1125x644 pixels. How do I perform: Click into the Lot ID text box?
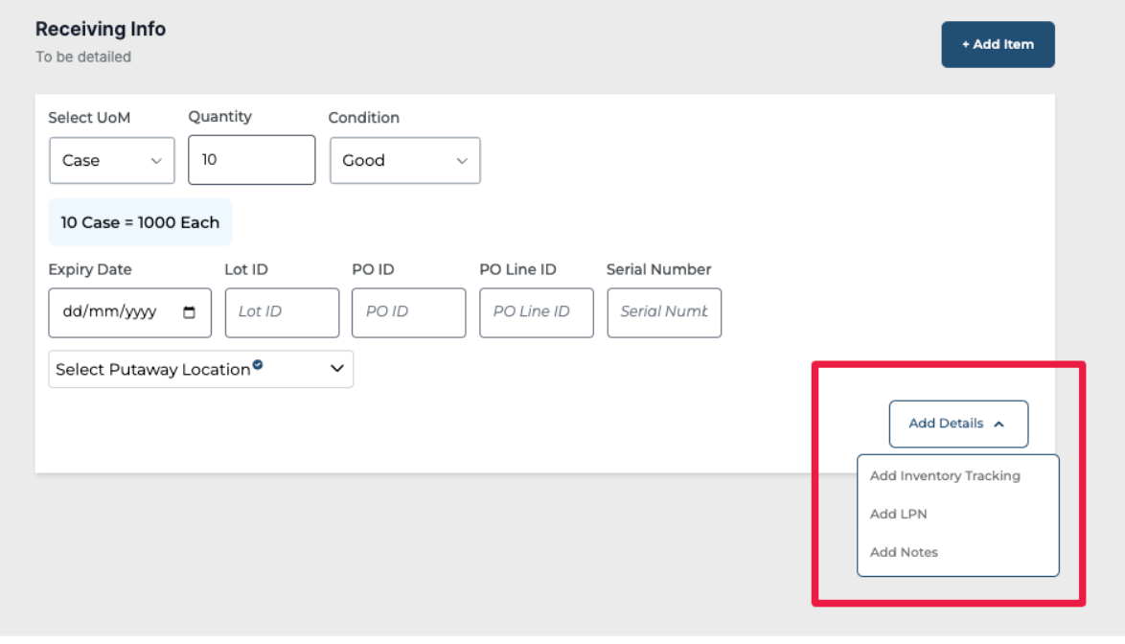(282, 312)
